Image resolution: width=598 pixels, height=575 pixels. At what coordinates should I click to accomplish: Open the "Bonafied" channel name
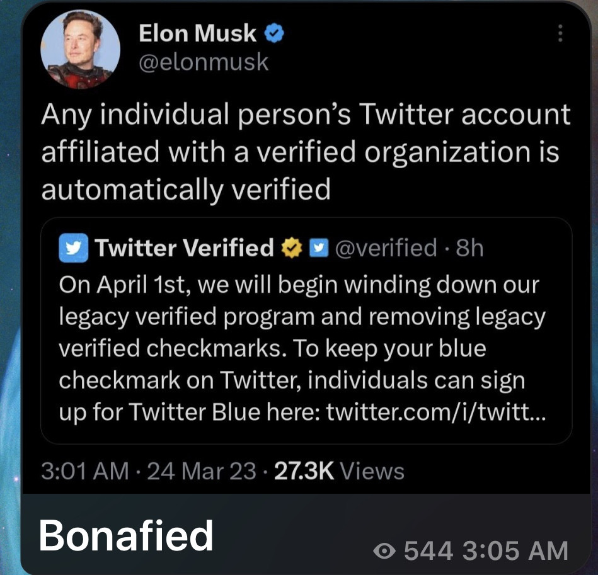125,536
